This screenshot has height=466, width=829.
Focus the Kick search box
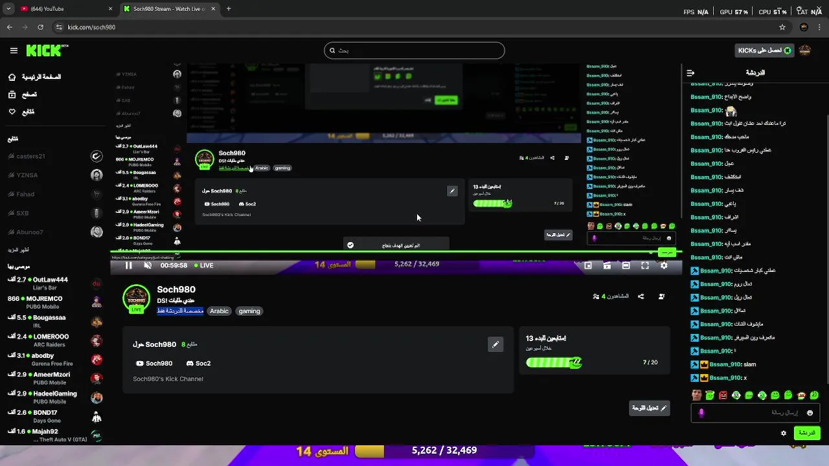point(414,50)
